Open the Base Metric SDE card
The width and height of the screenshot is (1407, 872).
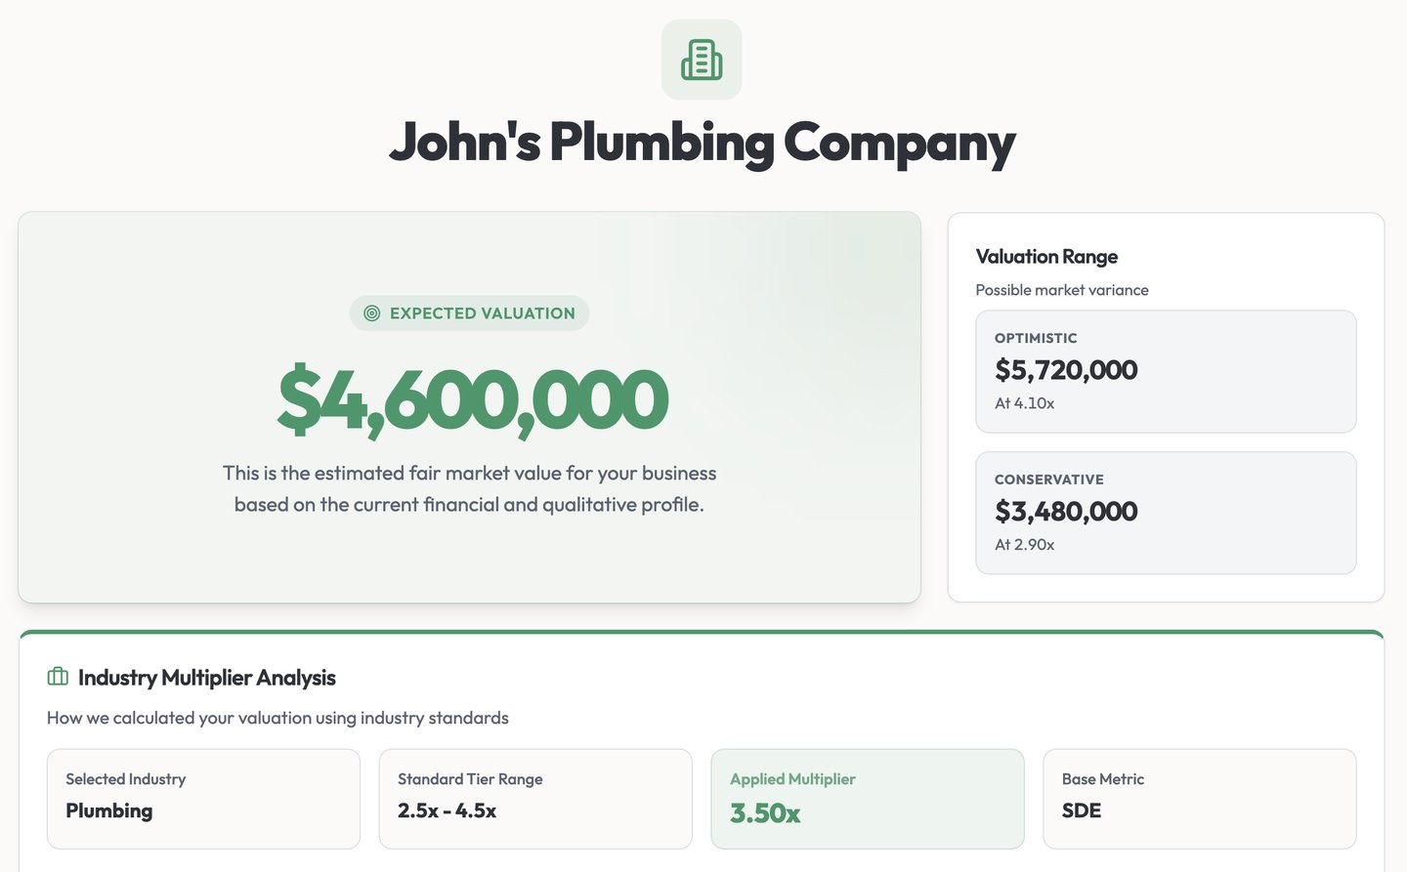[x=1199, y=798]
